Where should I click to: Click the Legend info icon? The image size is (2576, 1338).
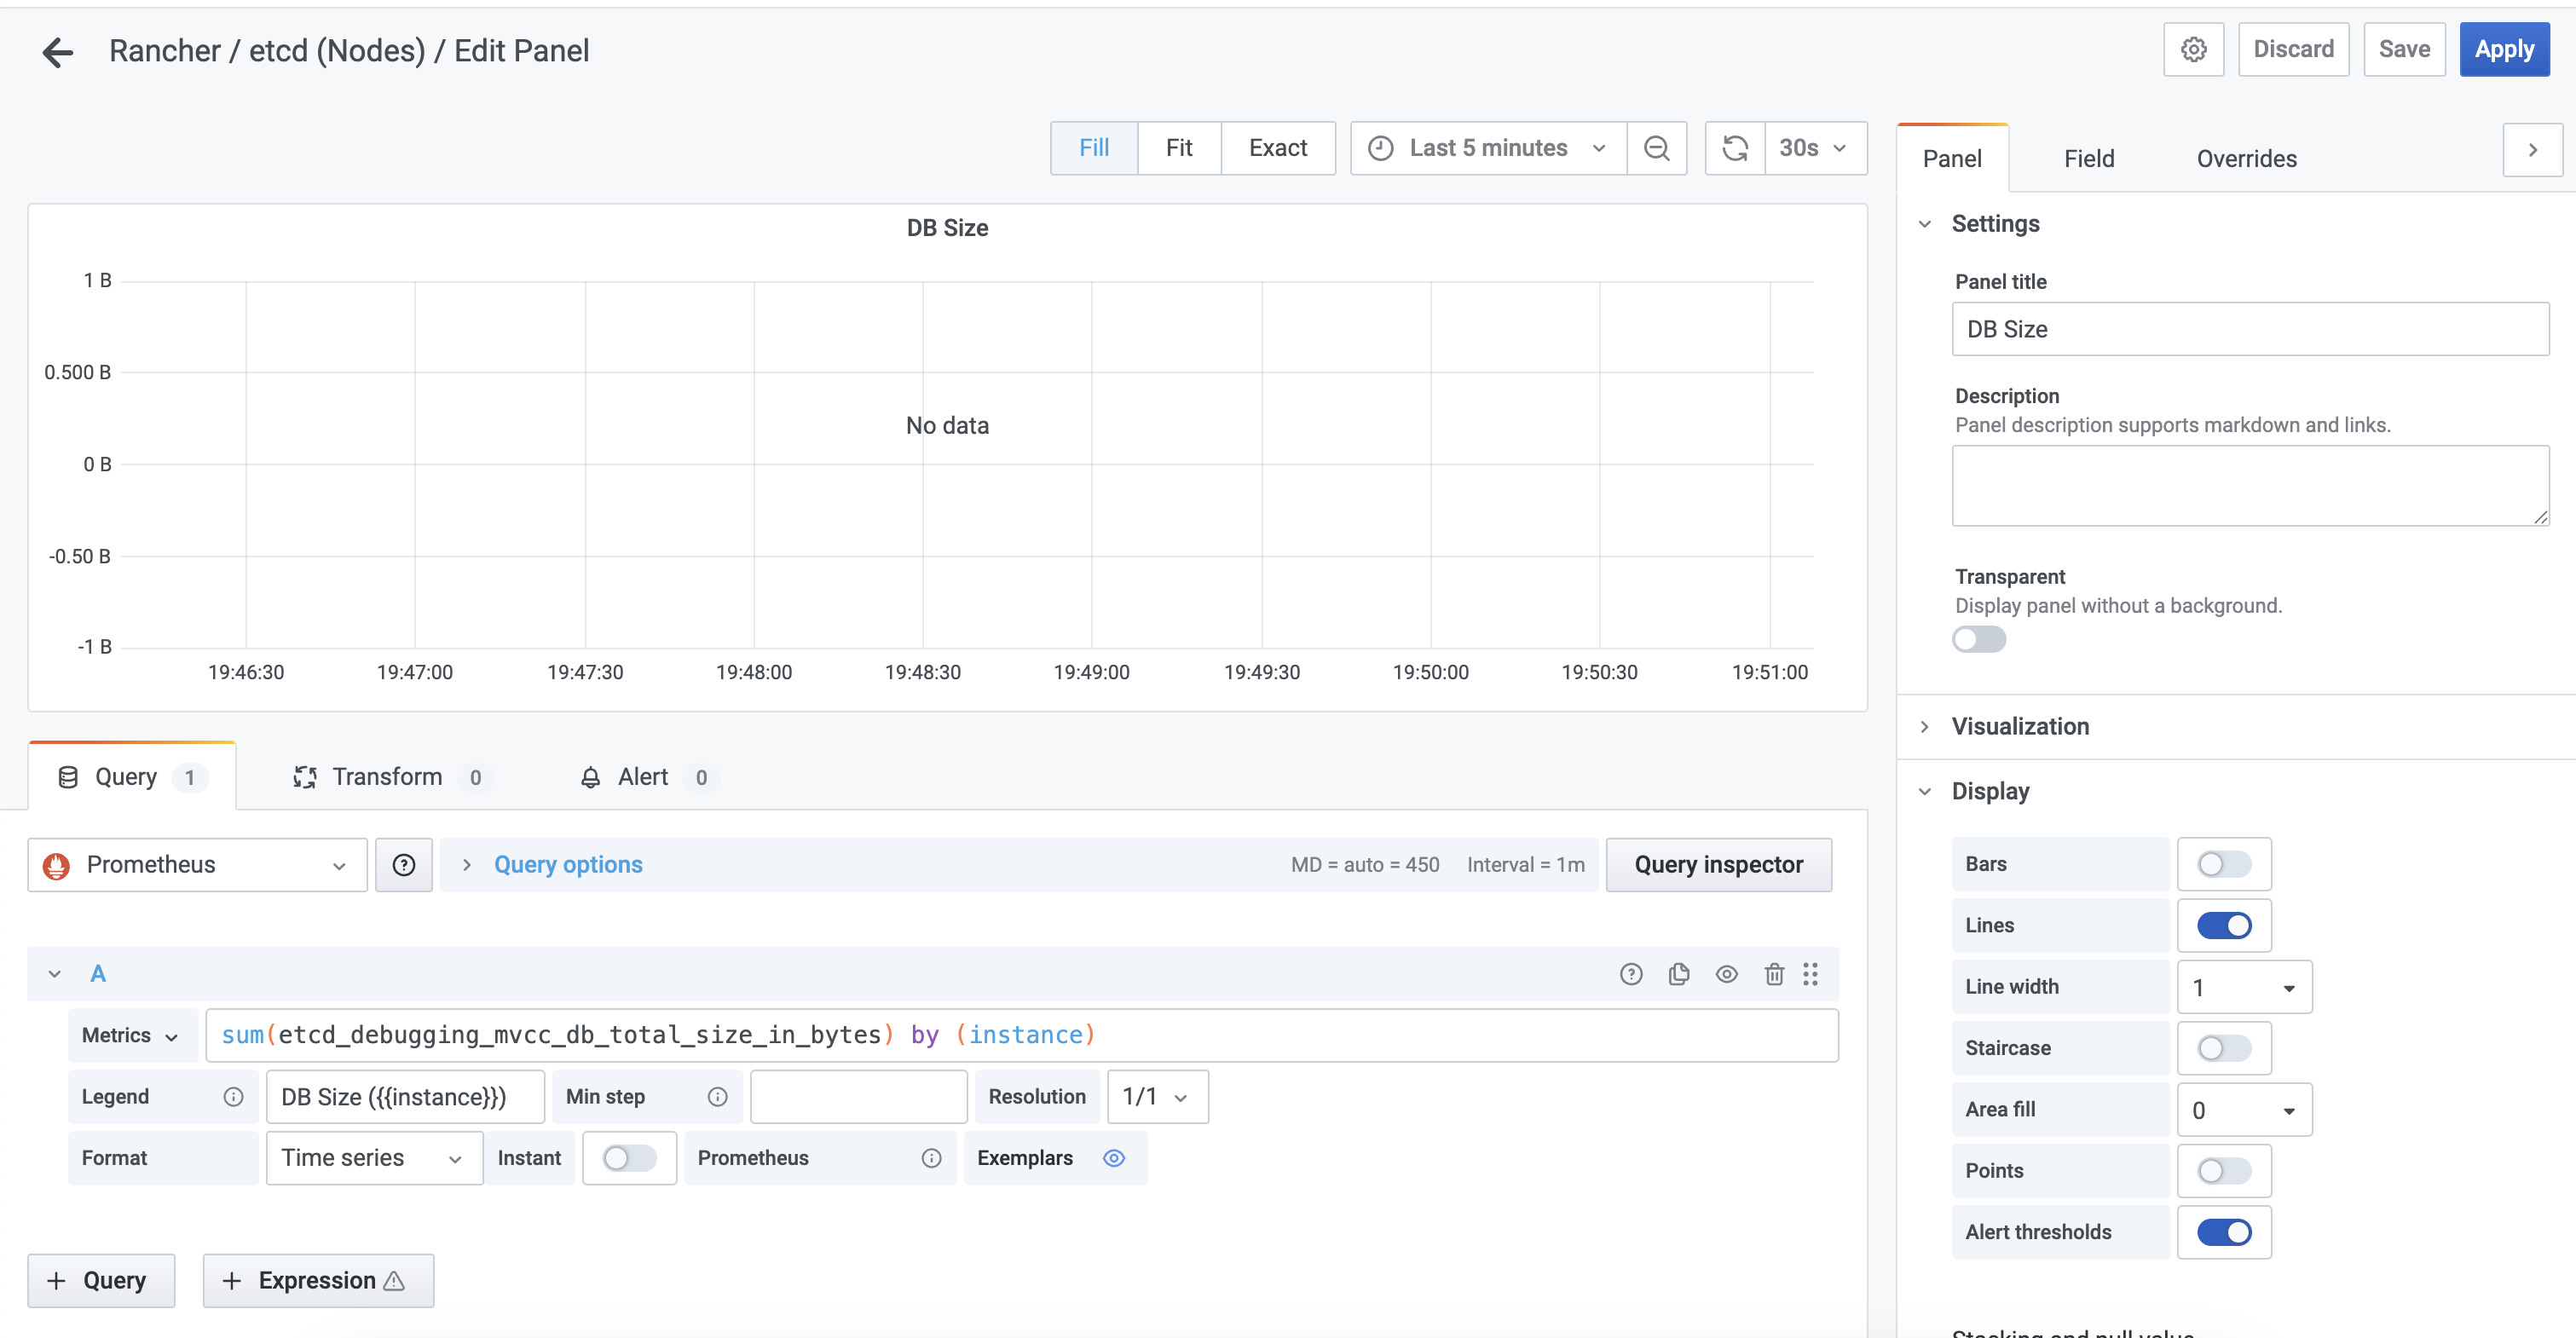(233, 1097)
